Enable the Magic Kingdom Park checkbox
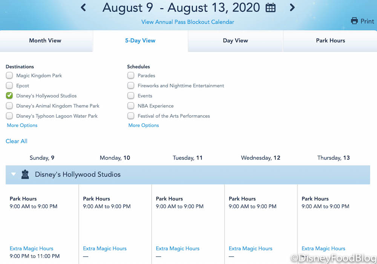 tap(9, 76)
